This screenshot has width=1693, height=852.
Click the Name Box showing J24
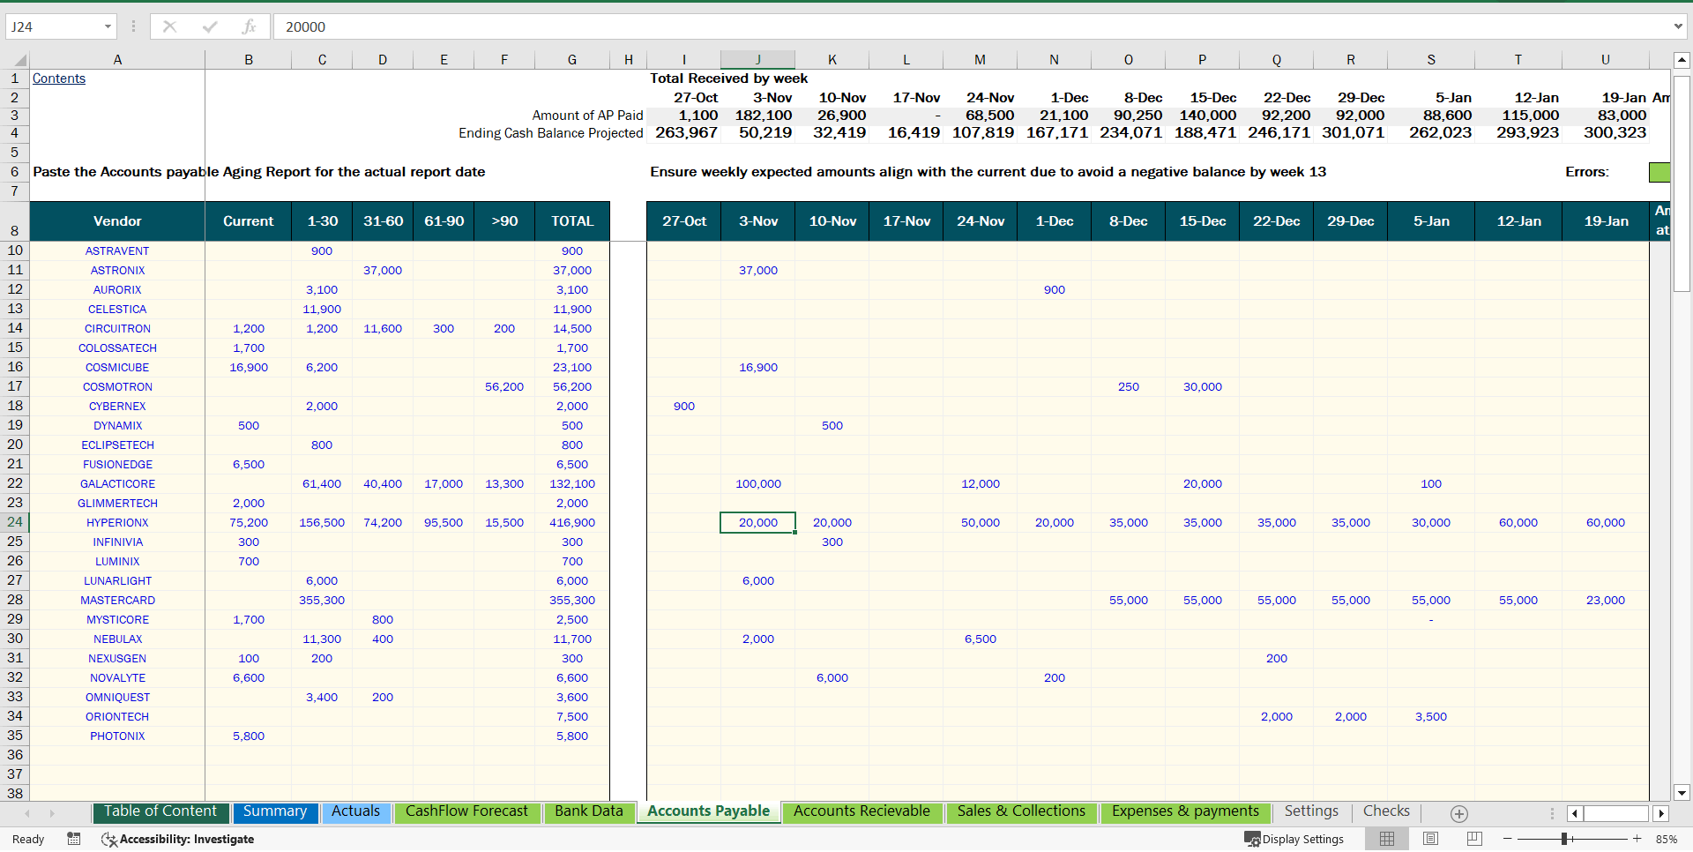(x=53, y=26)
